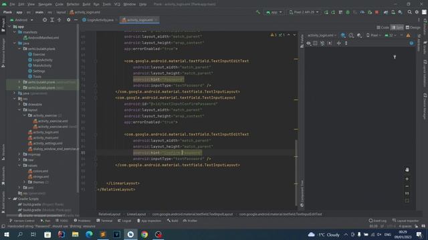Click Collapse All icon in project panel
Image resolution: width=428 pixels, height=240 pixels.
coord(59,20)
